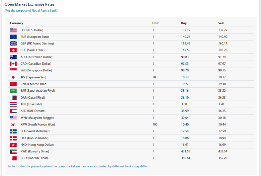
Task: Click the Canadian Dollar flag icon
Action: (13, 64)
